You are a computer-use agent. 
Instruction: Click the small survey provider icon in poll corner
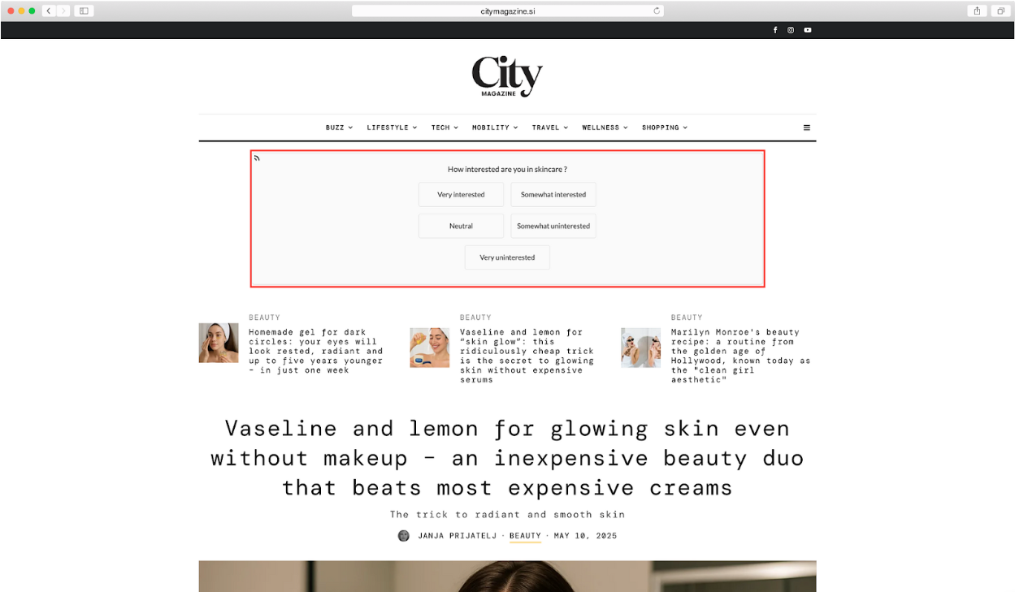pos(257,158)
